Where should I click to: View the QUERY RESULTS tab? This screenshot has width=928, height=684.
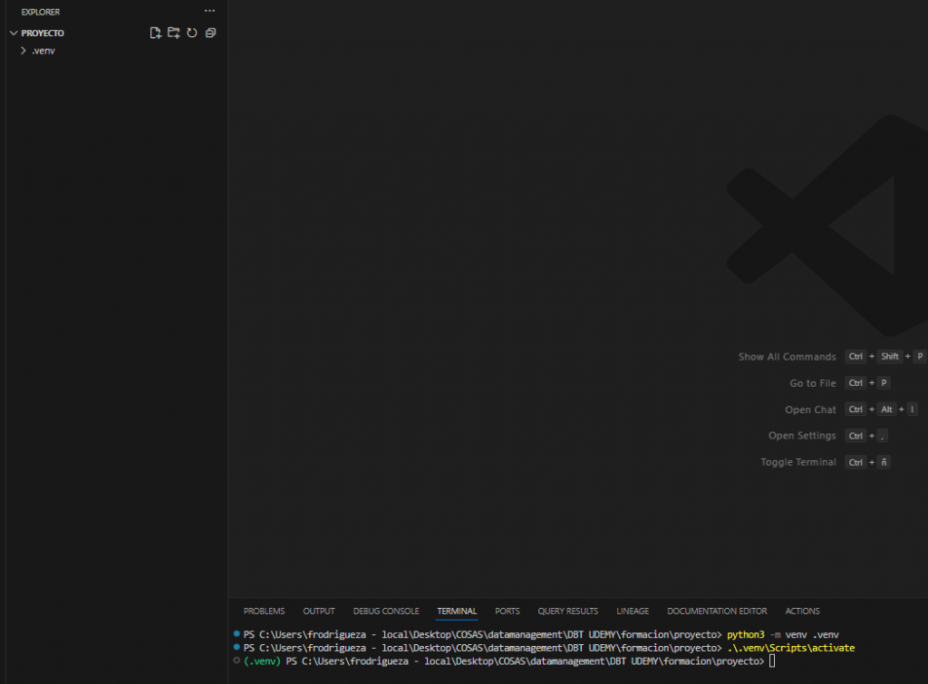tap(567, 612)
